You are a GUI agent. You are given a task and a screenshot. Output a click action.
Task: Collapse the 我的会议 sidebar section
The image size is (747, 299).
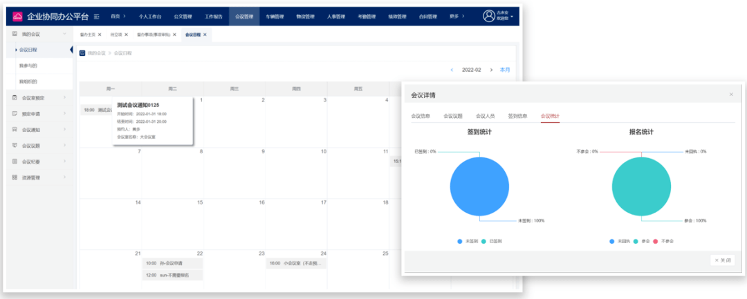(x=64, y=33)
